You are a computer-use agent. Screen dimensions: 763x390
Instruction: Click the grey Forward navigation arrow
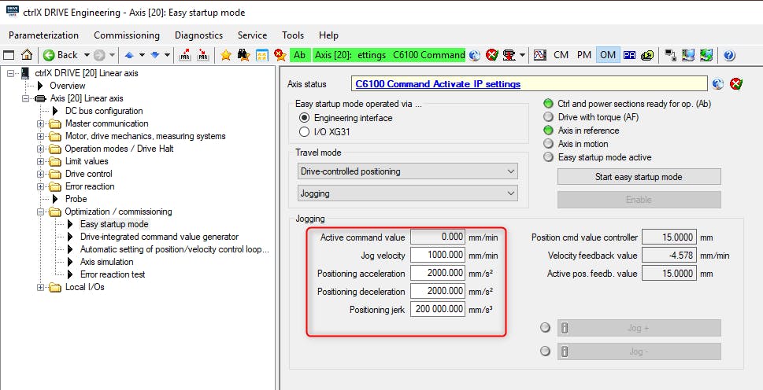99,55
